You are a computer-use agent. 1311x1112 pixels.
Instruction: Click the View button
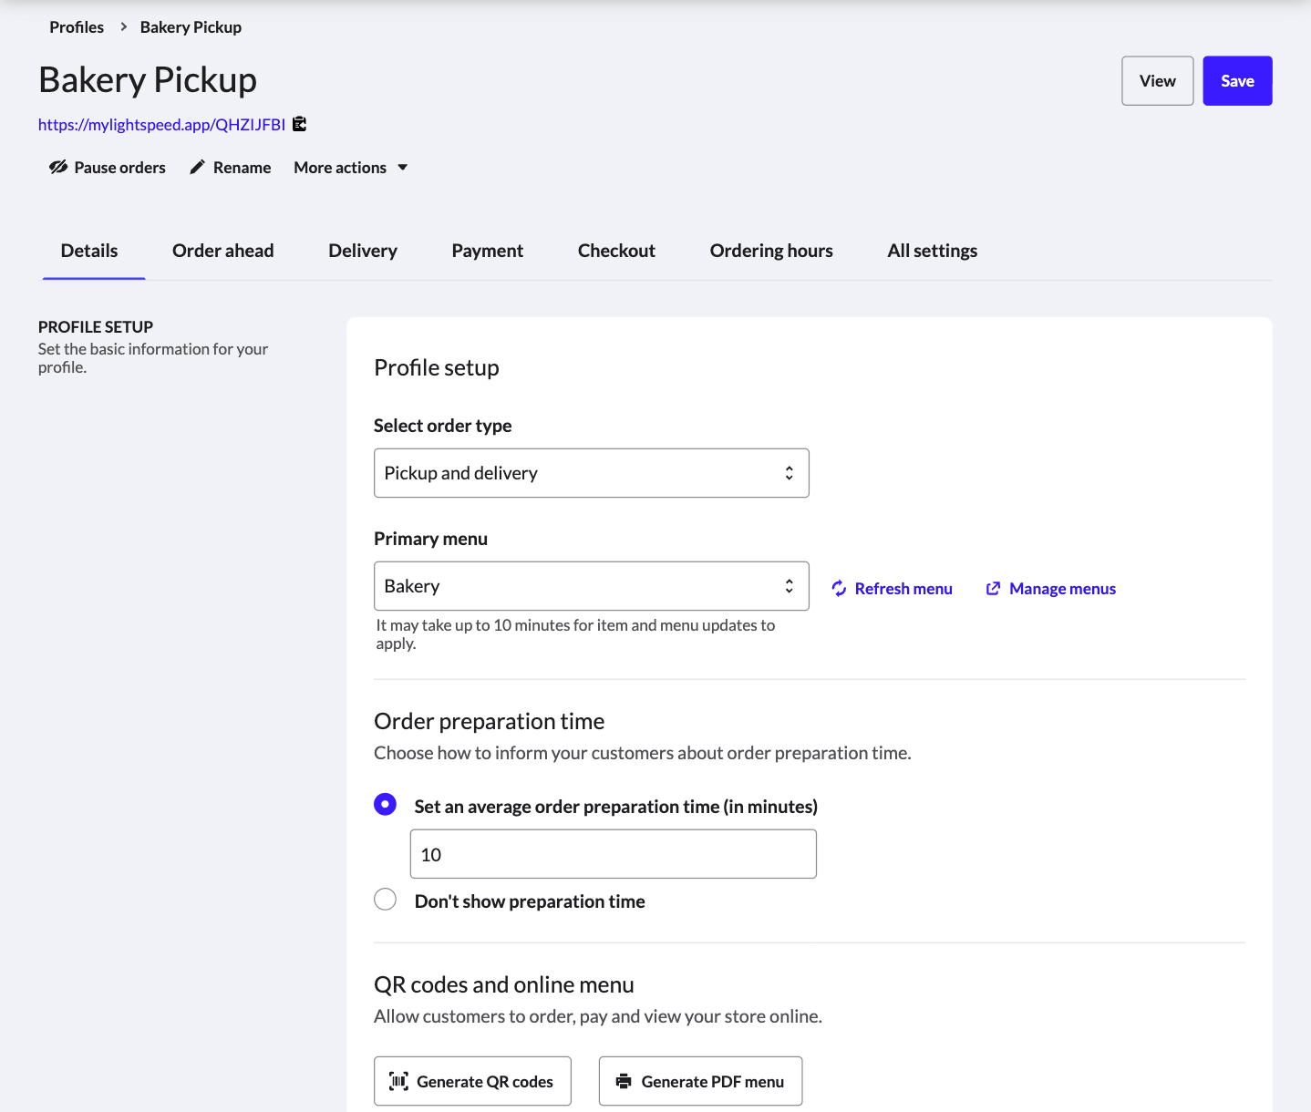click(1157, 81)
